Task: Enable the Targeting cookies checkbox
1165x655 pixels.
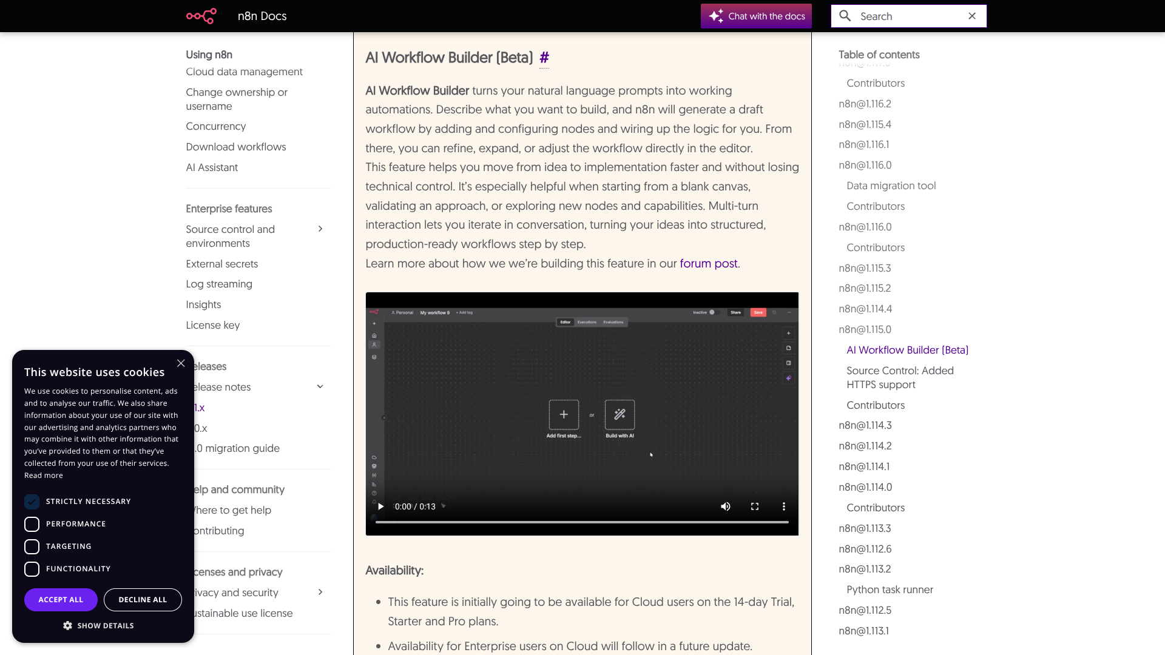Action: [x=32, y=546]
